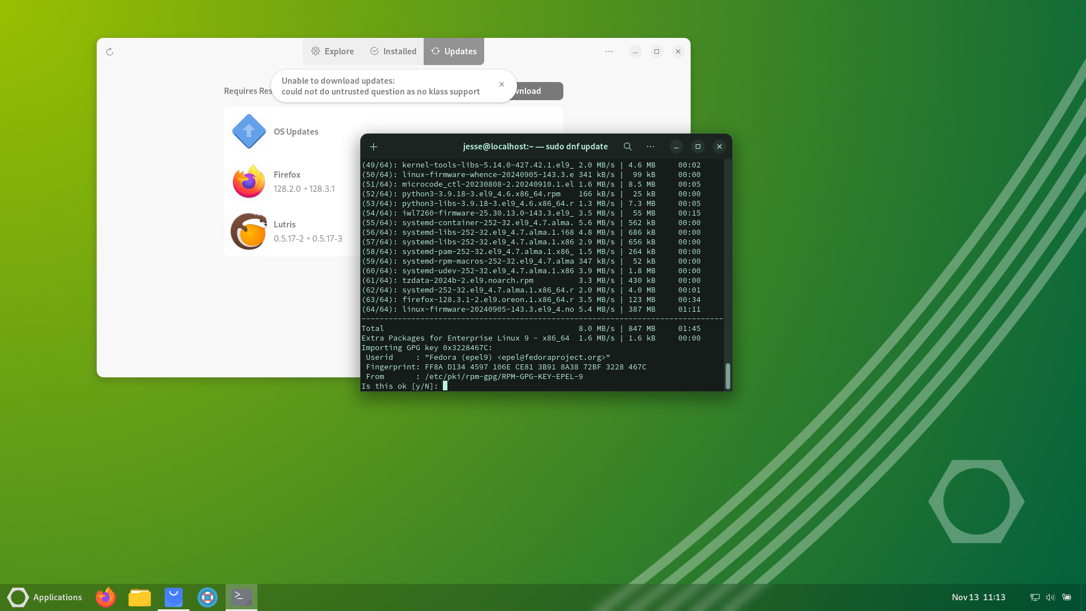1086x611 pixels.
Task: Close the terminal window
Action: [x=719, y=147]
